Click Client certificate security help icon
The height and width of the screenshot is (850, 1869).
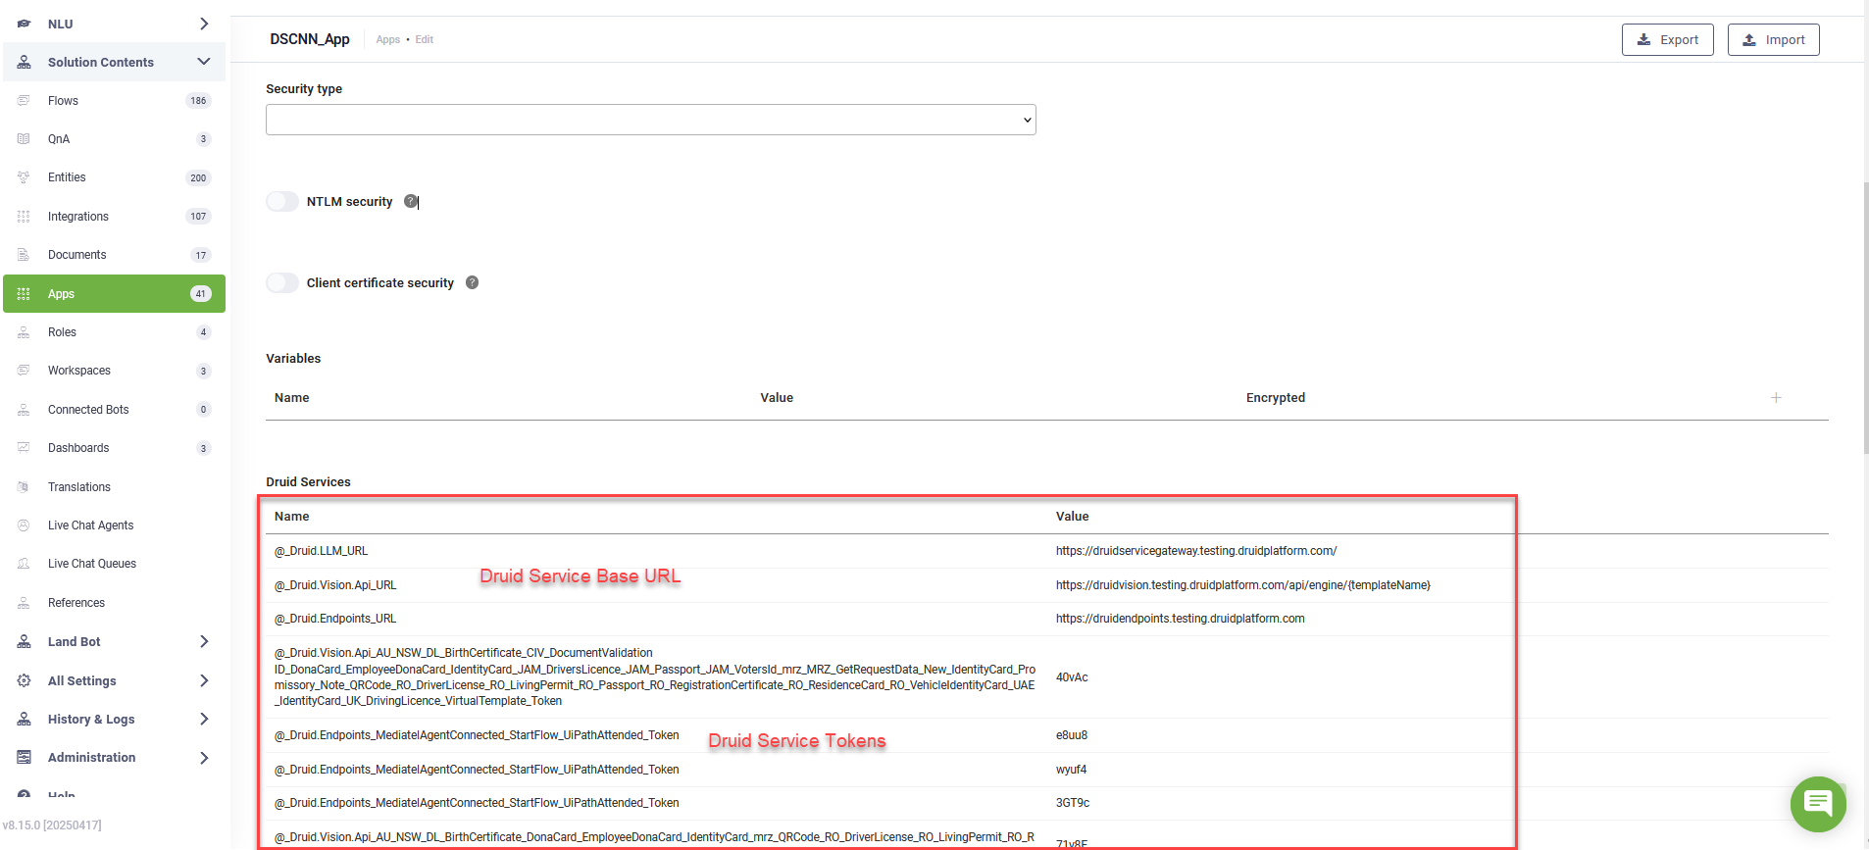tap(472, 282)
